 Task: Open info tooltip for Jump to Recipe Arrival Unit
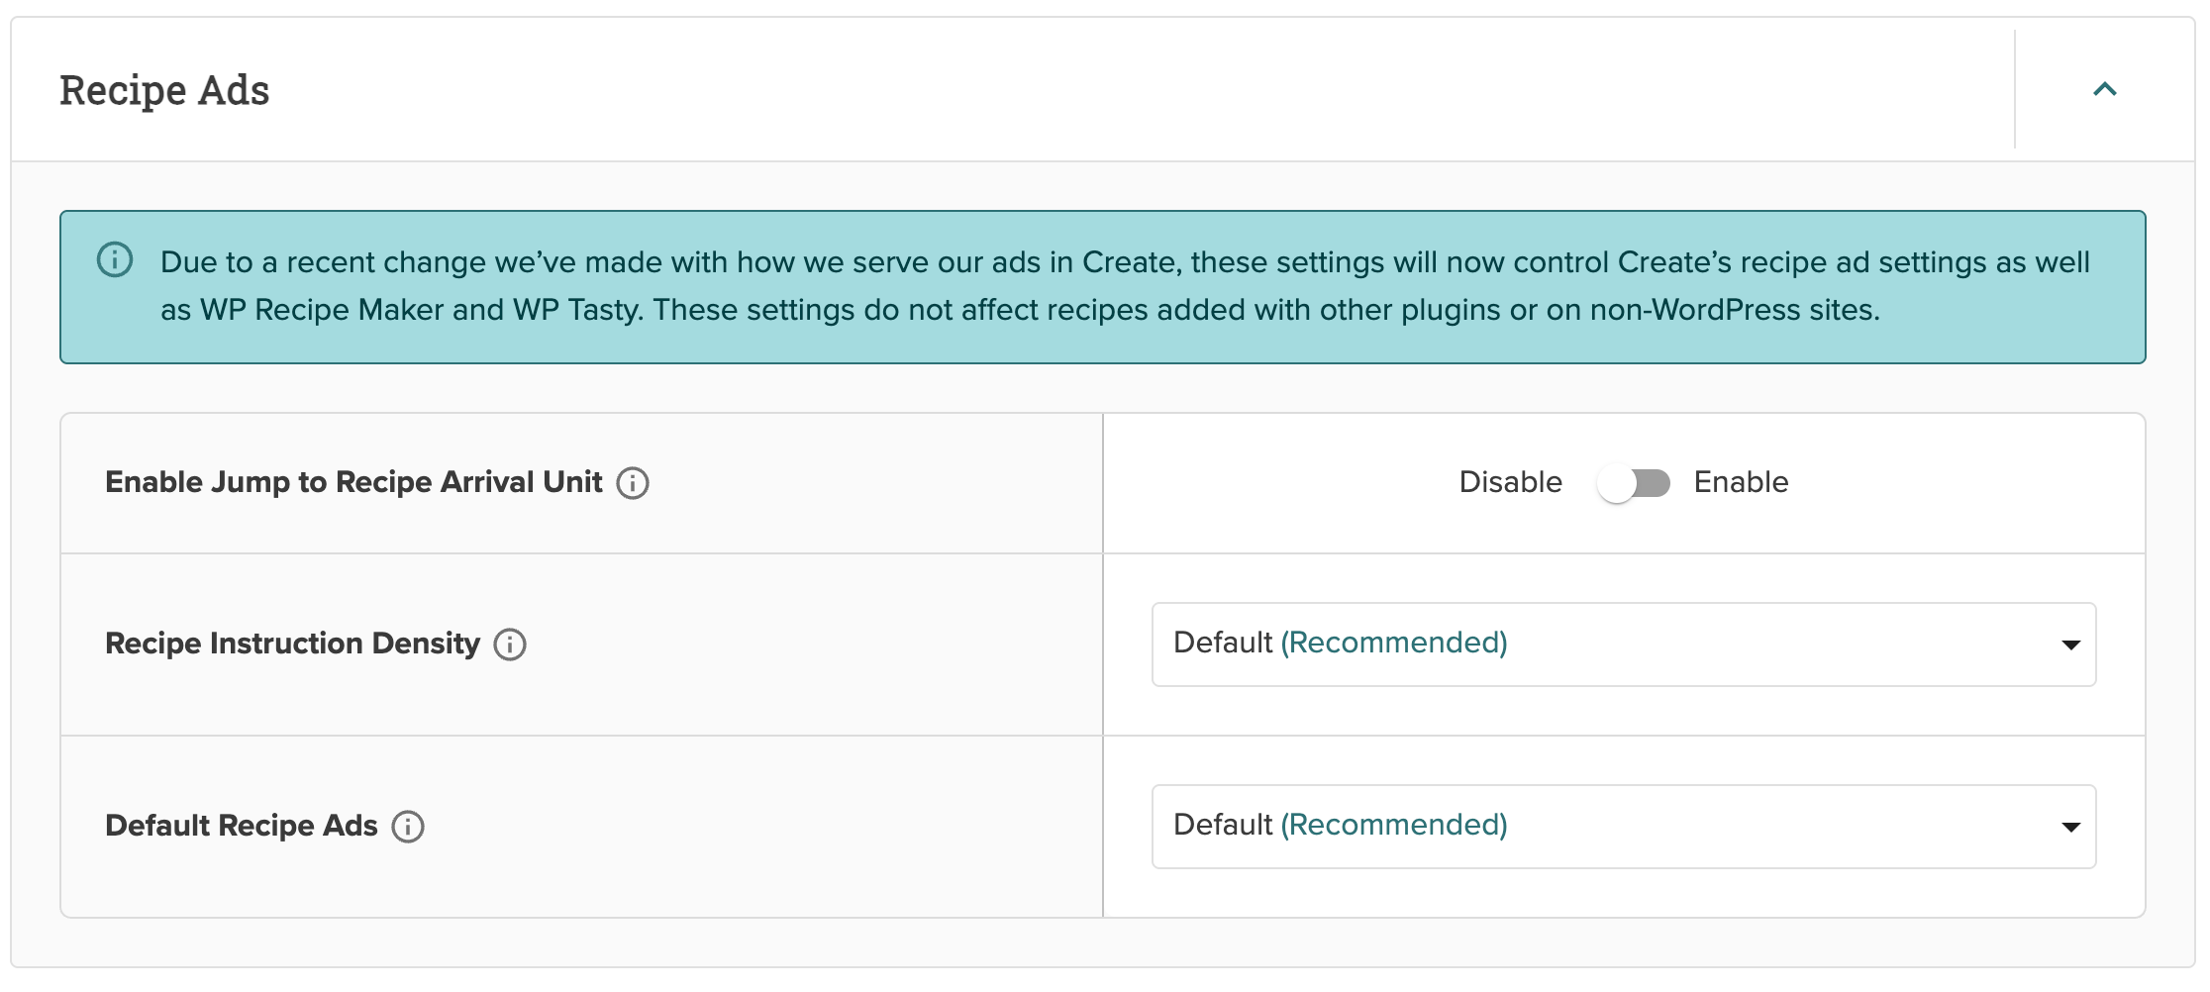[x=633, y=483]
